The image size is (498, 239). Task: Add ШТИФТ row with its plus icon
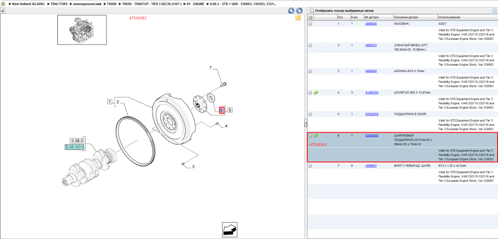coord(311,92)
